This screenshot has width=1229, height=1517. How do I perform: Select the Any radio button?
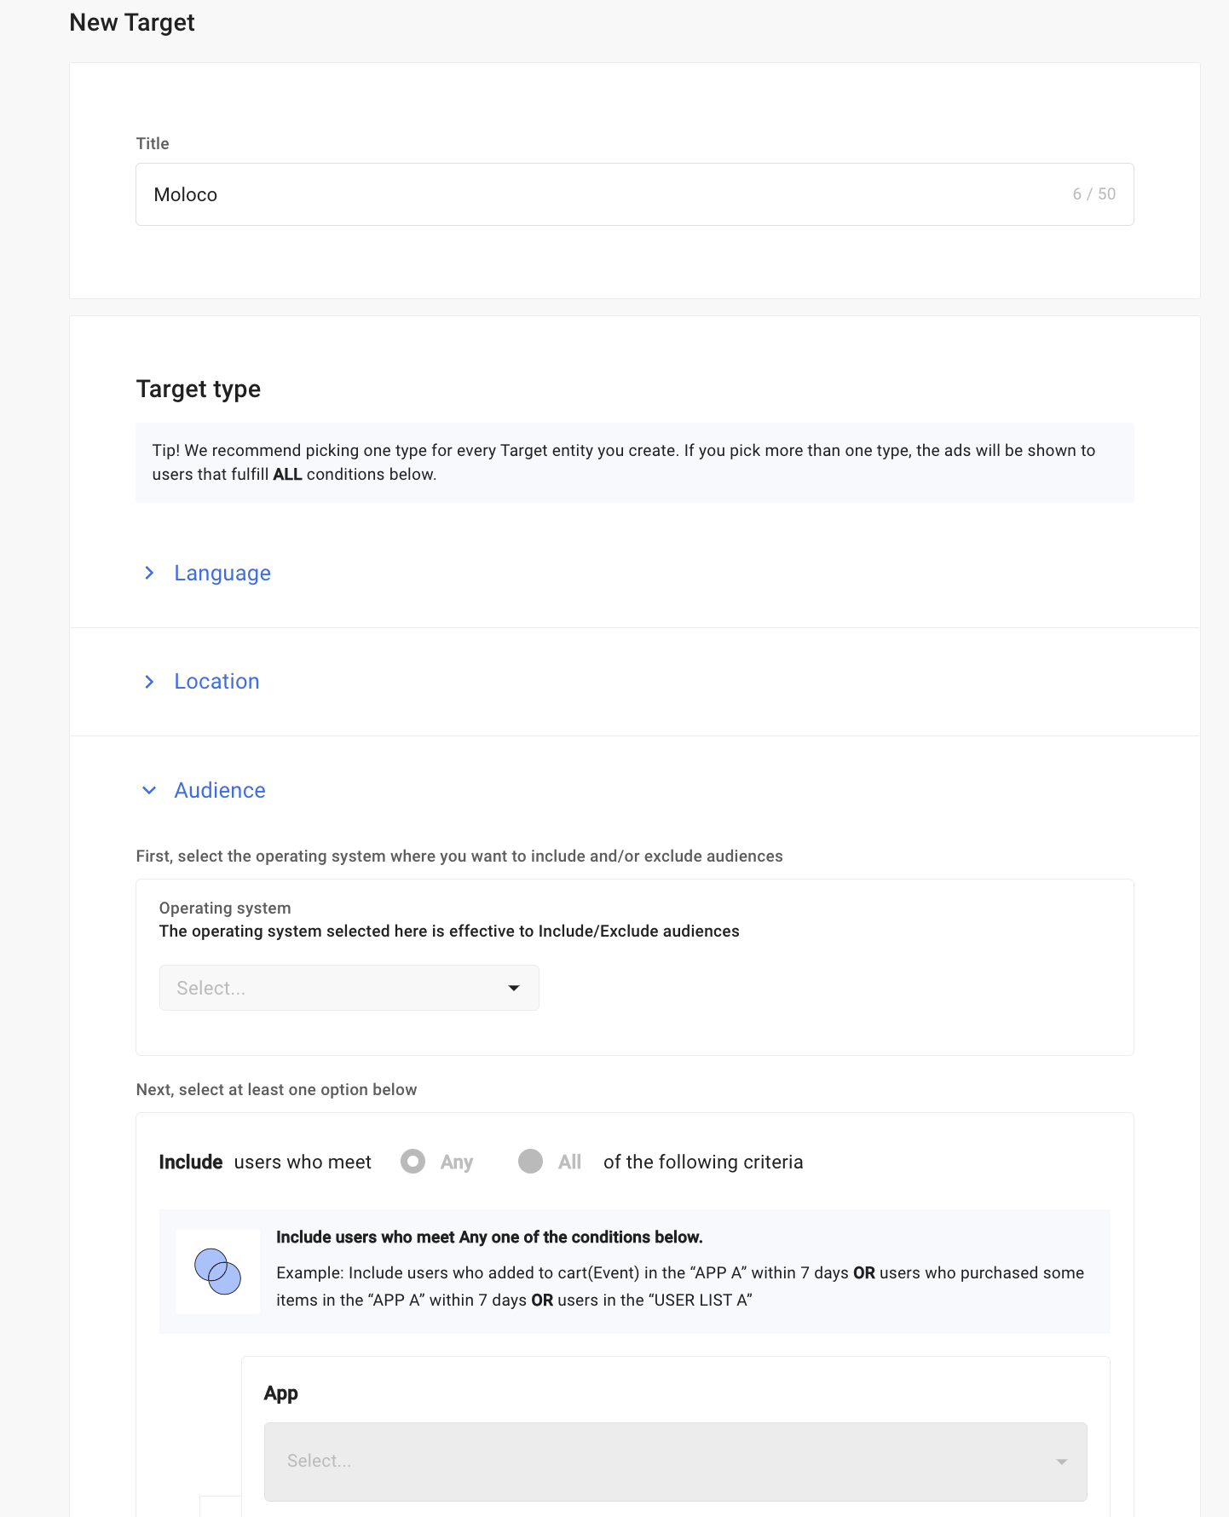413,1162
